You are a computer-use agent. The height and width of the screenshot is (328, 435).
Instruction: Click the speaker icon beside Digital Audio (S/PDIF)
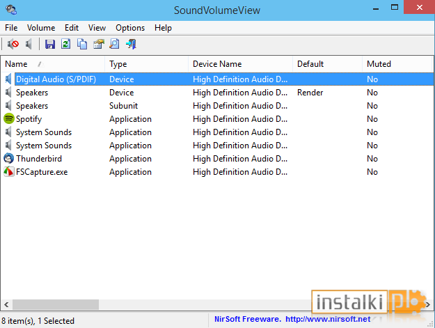pyautogui.click(x=9, y=79)
